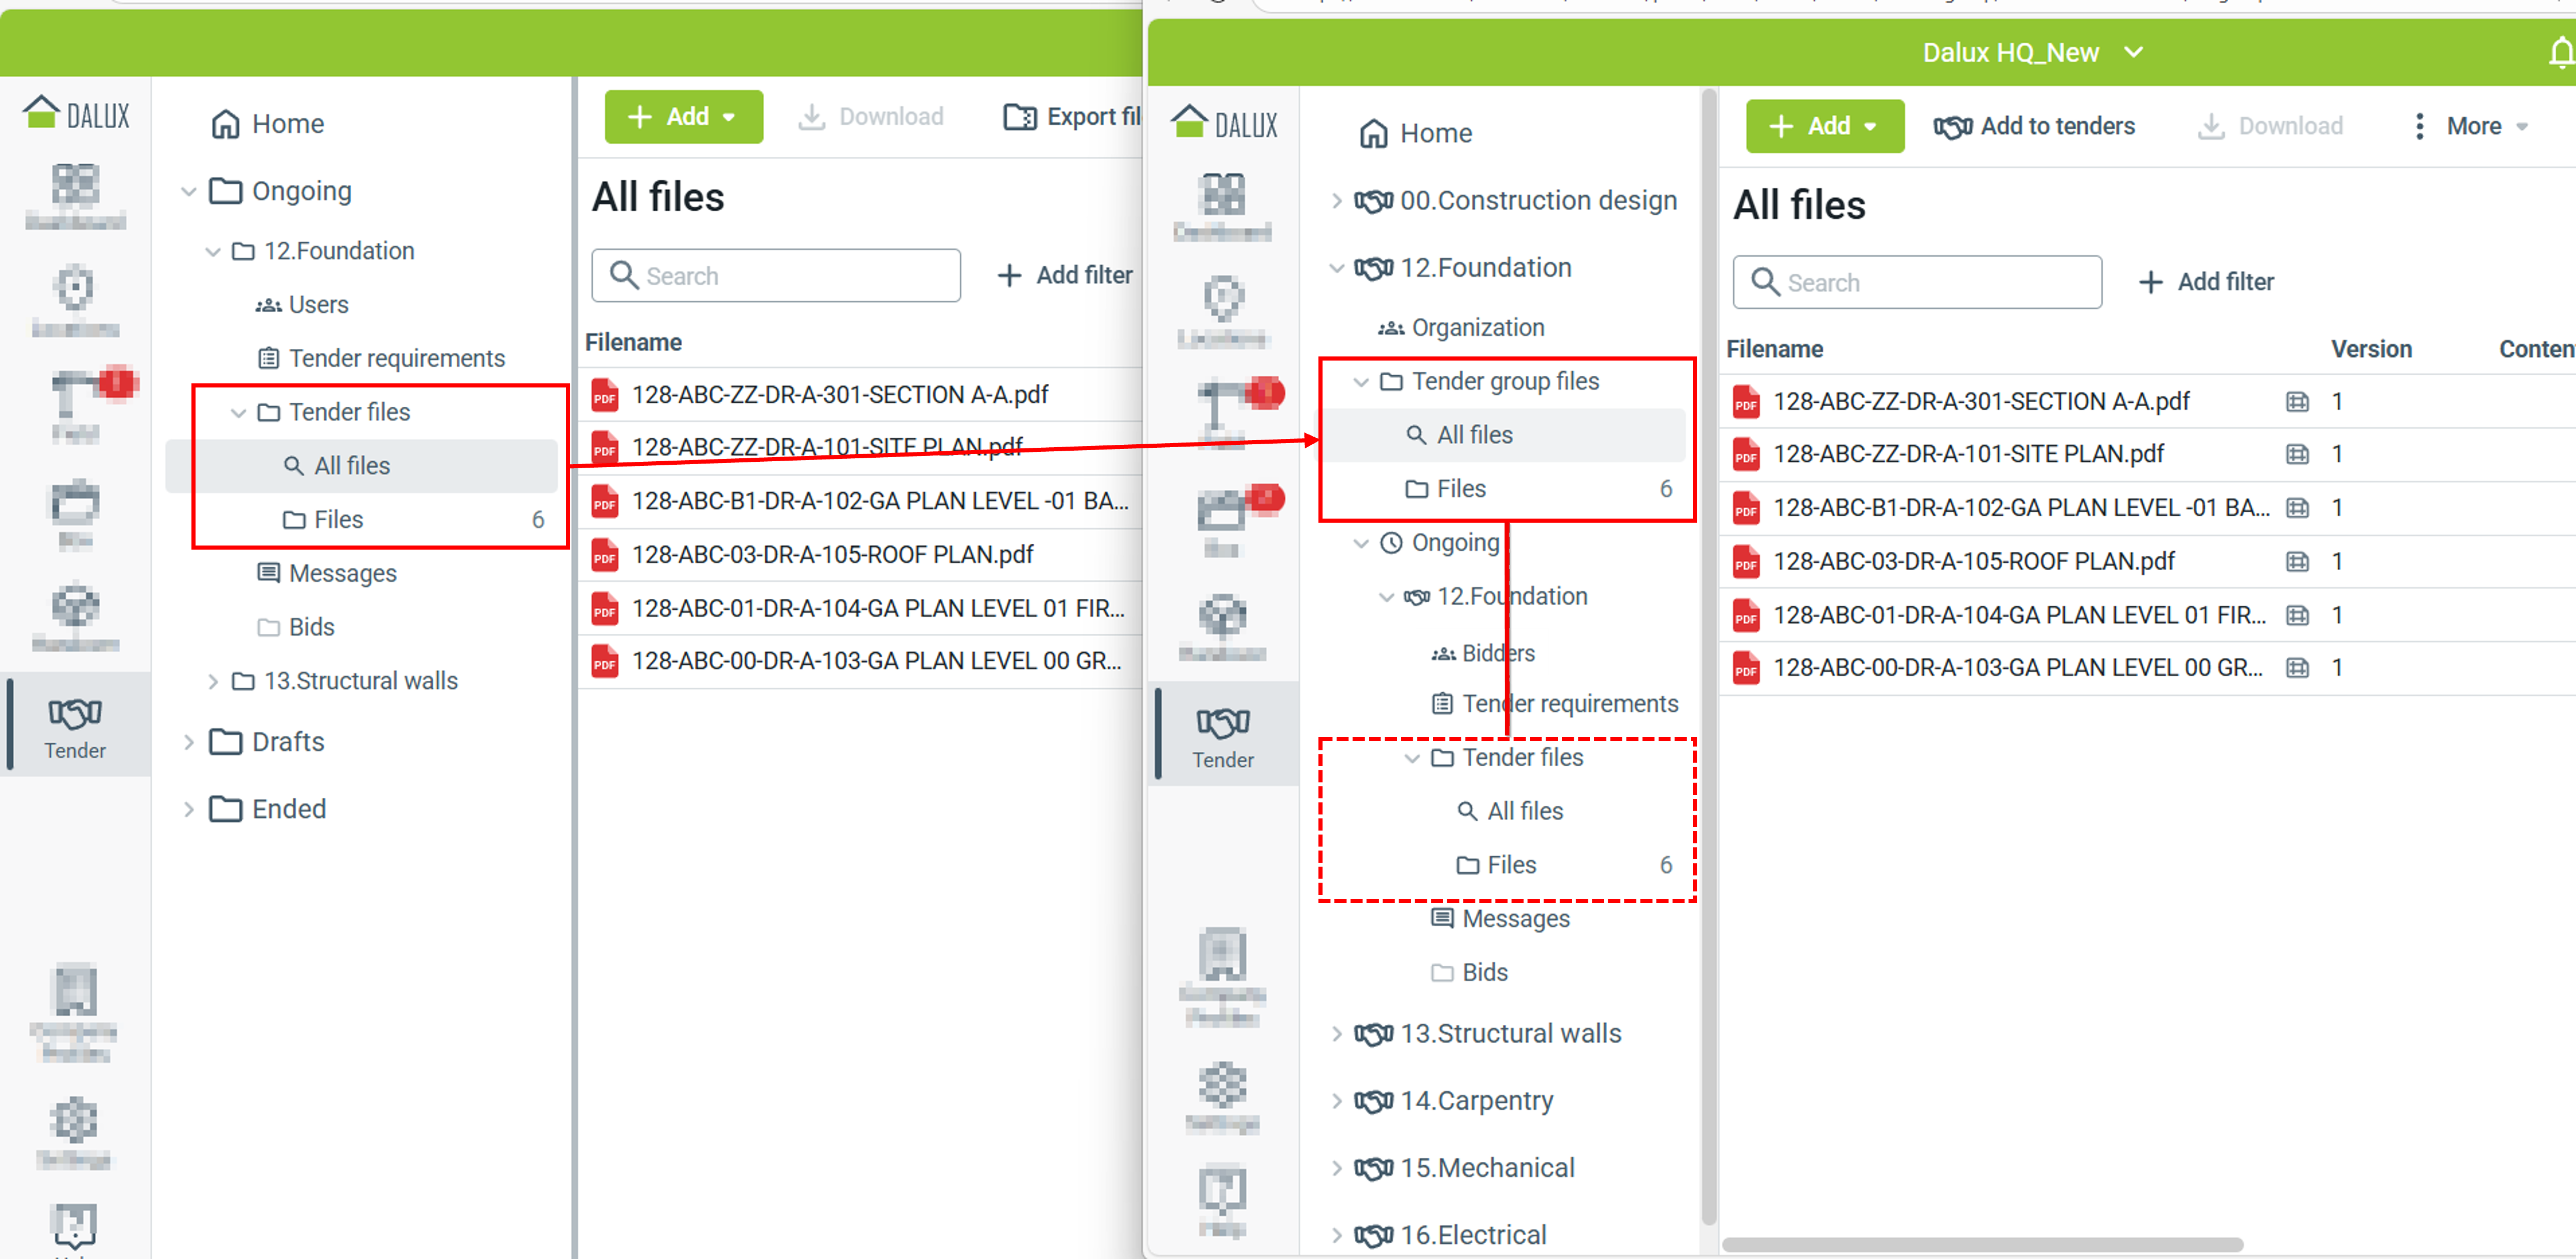Expand the Drafts folder in the left window
This screenshot has width=2576, height=1259.
(188, 742)
